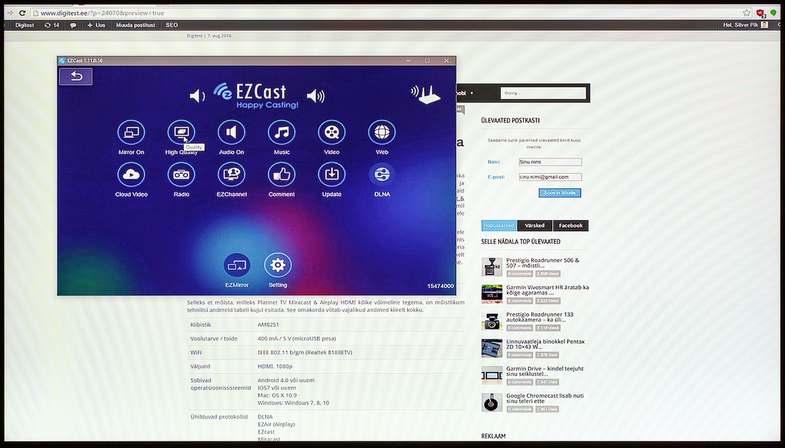Click the IEEE 802.11 b/g/n WiFi value
The width and height of the screenshot is (785, 448).
pos(305,352)
